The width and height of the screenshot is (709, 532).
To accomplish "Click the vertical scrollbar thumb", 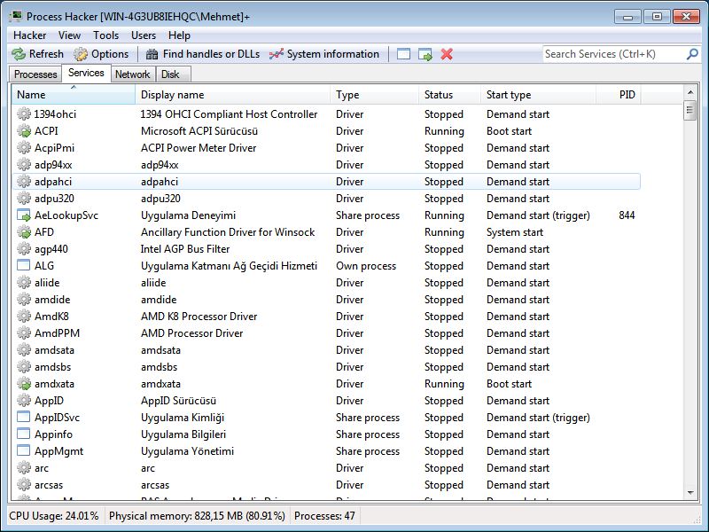I will (x=690, y=110).
